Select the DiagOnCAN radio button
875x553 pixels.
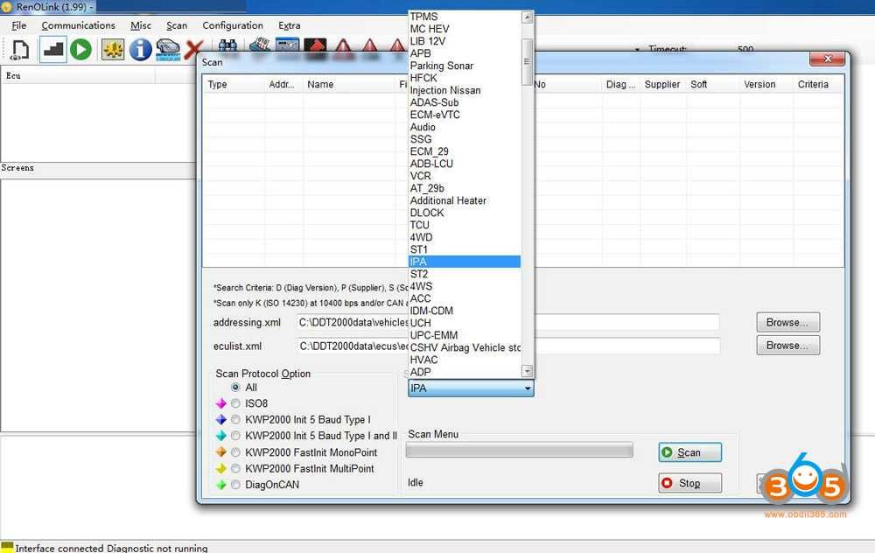click(235, 485)
